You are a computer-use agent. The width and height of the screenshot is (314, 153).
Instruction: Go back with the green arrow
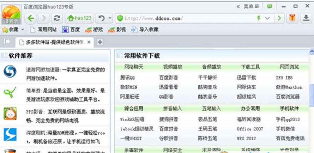coord(31,18)
